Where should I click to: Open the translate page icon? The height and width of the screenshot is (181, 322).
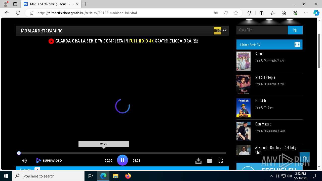pyautogui.click(x=216, y=13)
